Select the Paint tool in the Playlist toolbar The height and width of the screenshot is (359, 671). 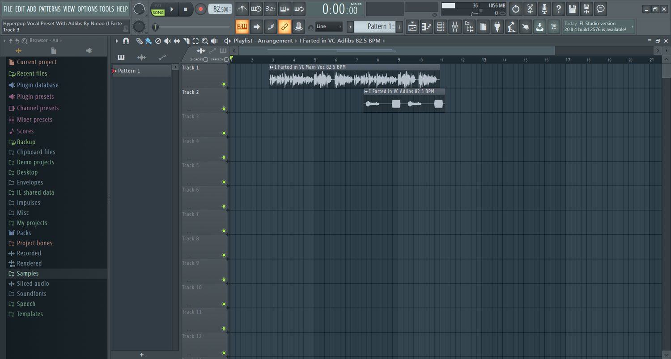pos(149,41)
